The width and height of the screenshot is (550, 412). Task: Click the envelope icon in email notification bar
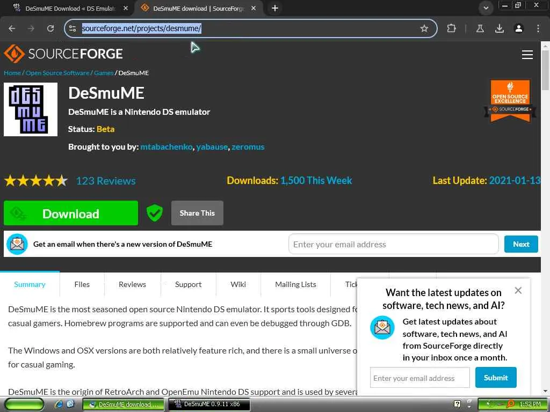point(17,244)
